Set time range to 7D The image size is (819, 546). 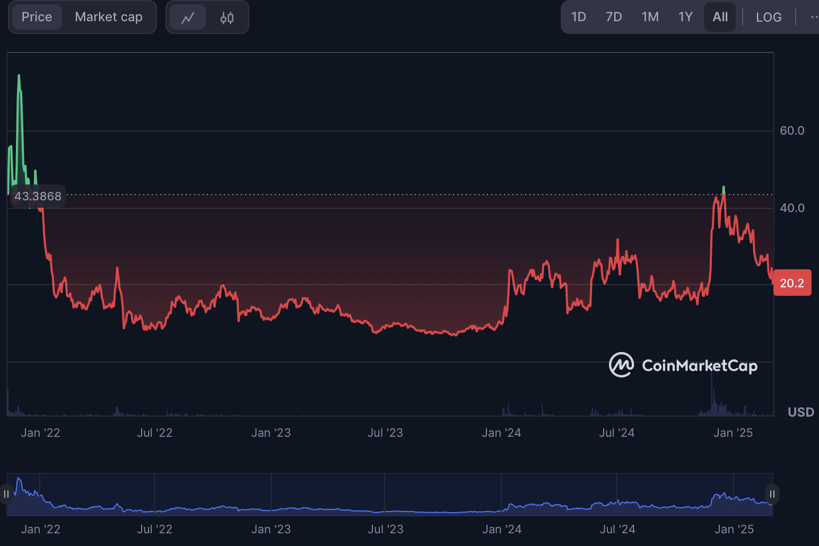coord(614,17)
